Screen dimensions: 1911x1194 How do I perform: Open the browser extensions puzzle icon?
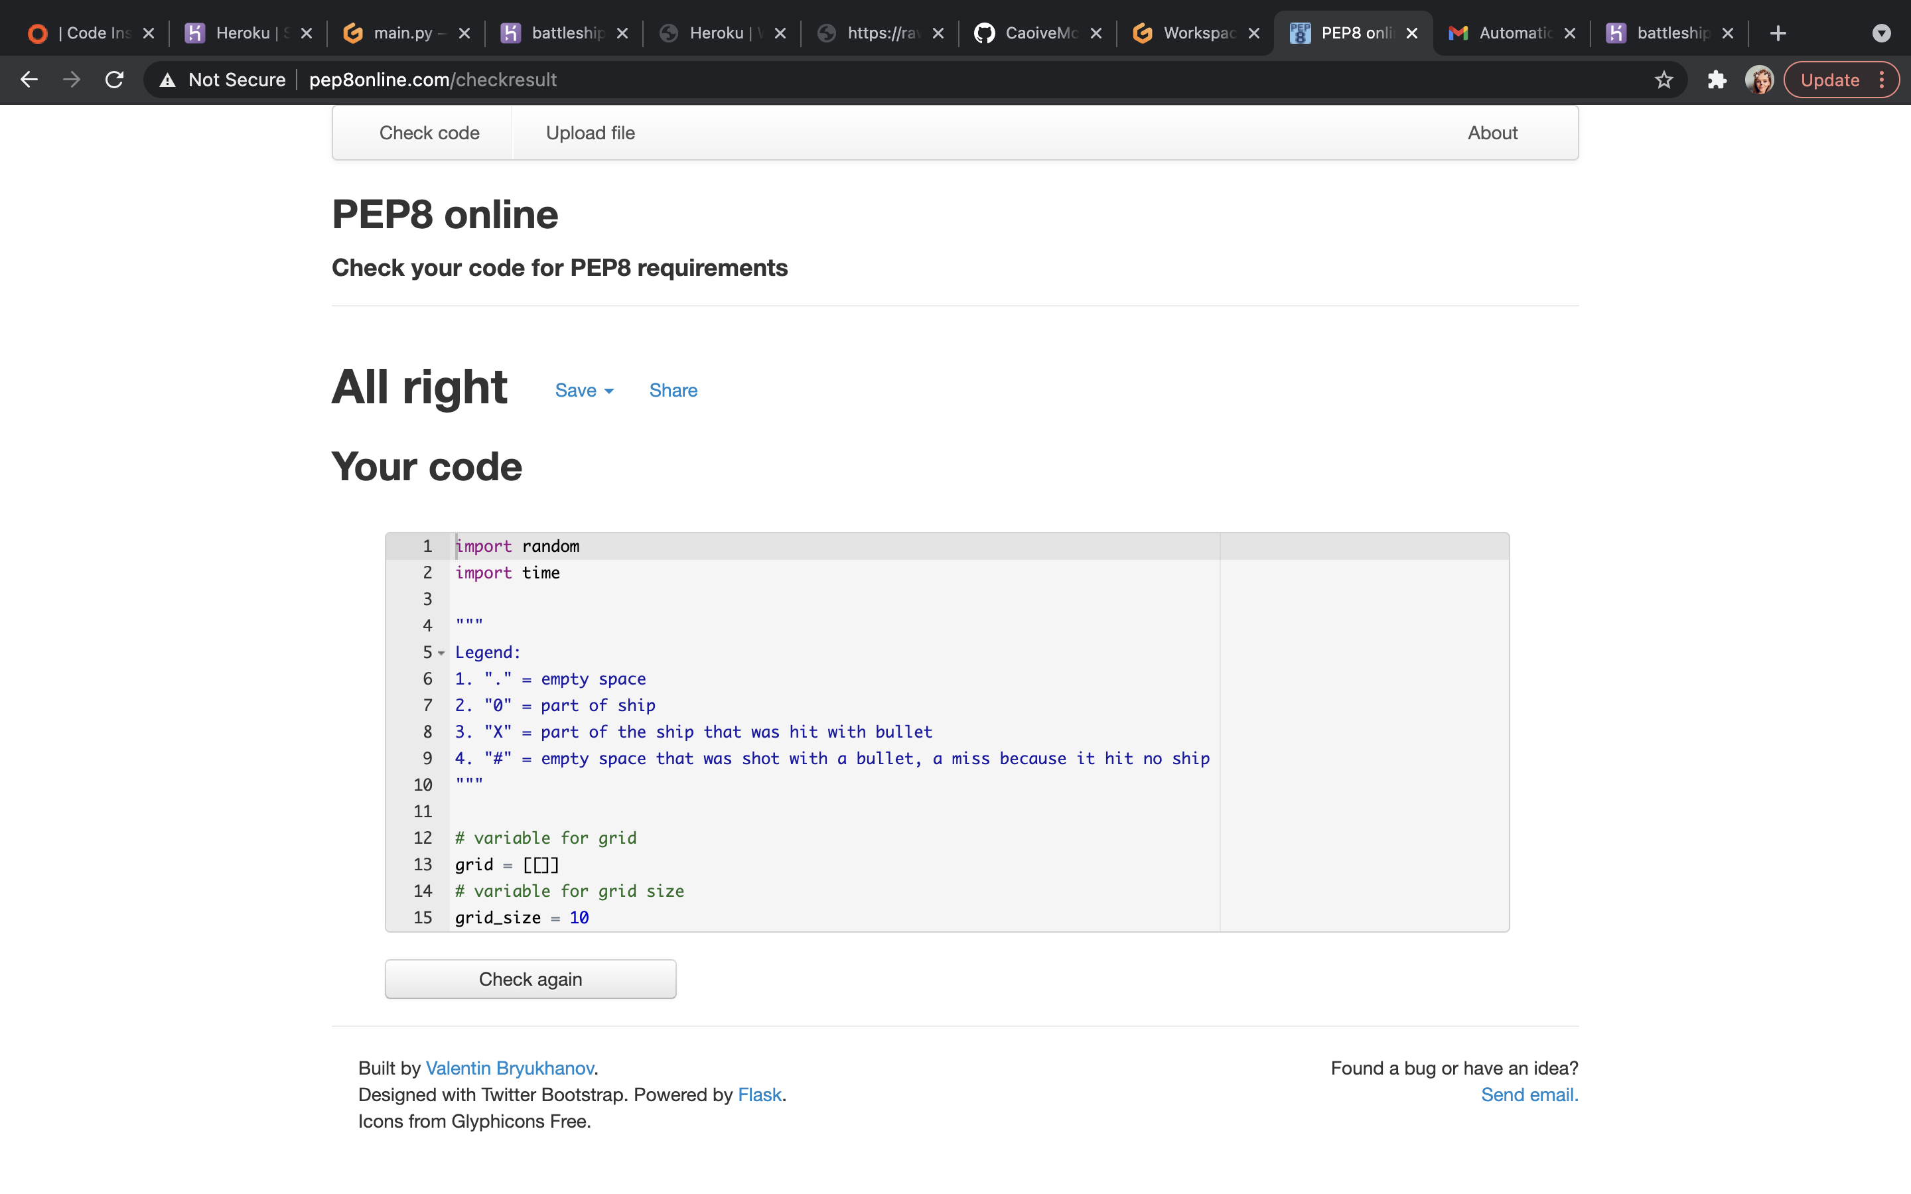(x=1717, y=80)
